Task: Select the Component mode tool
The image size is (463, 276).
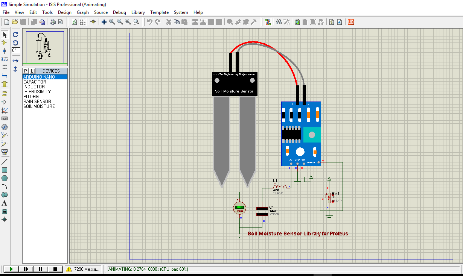Action: (x=5, y=43)
